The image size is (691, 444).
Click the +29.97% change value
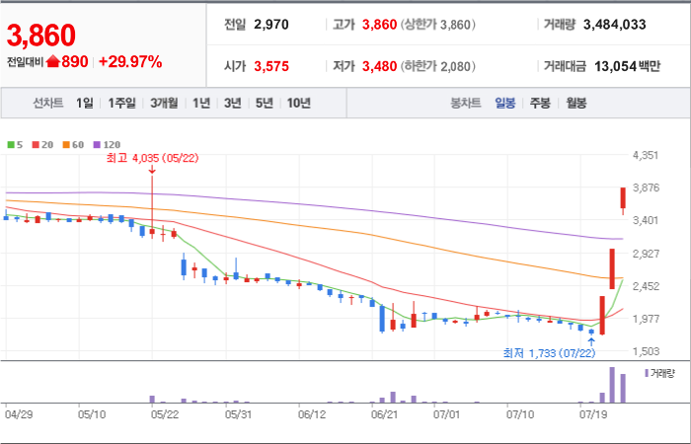[x=130, y=62]
